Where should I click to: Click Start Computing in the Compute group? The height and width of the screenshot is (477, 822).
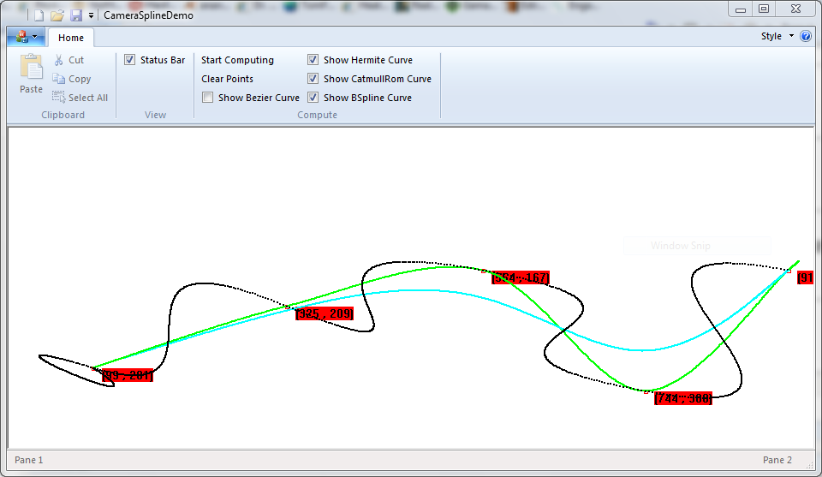tap(237, 60)
